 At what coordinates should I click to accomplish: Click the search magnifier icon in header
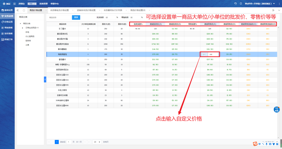coord(236,4)
